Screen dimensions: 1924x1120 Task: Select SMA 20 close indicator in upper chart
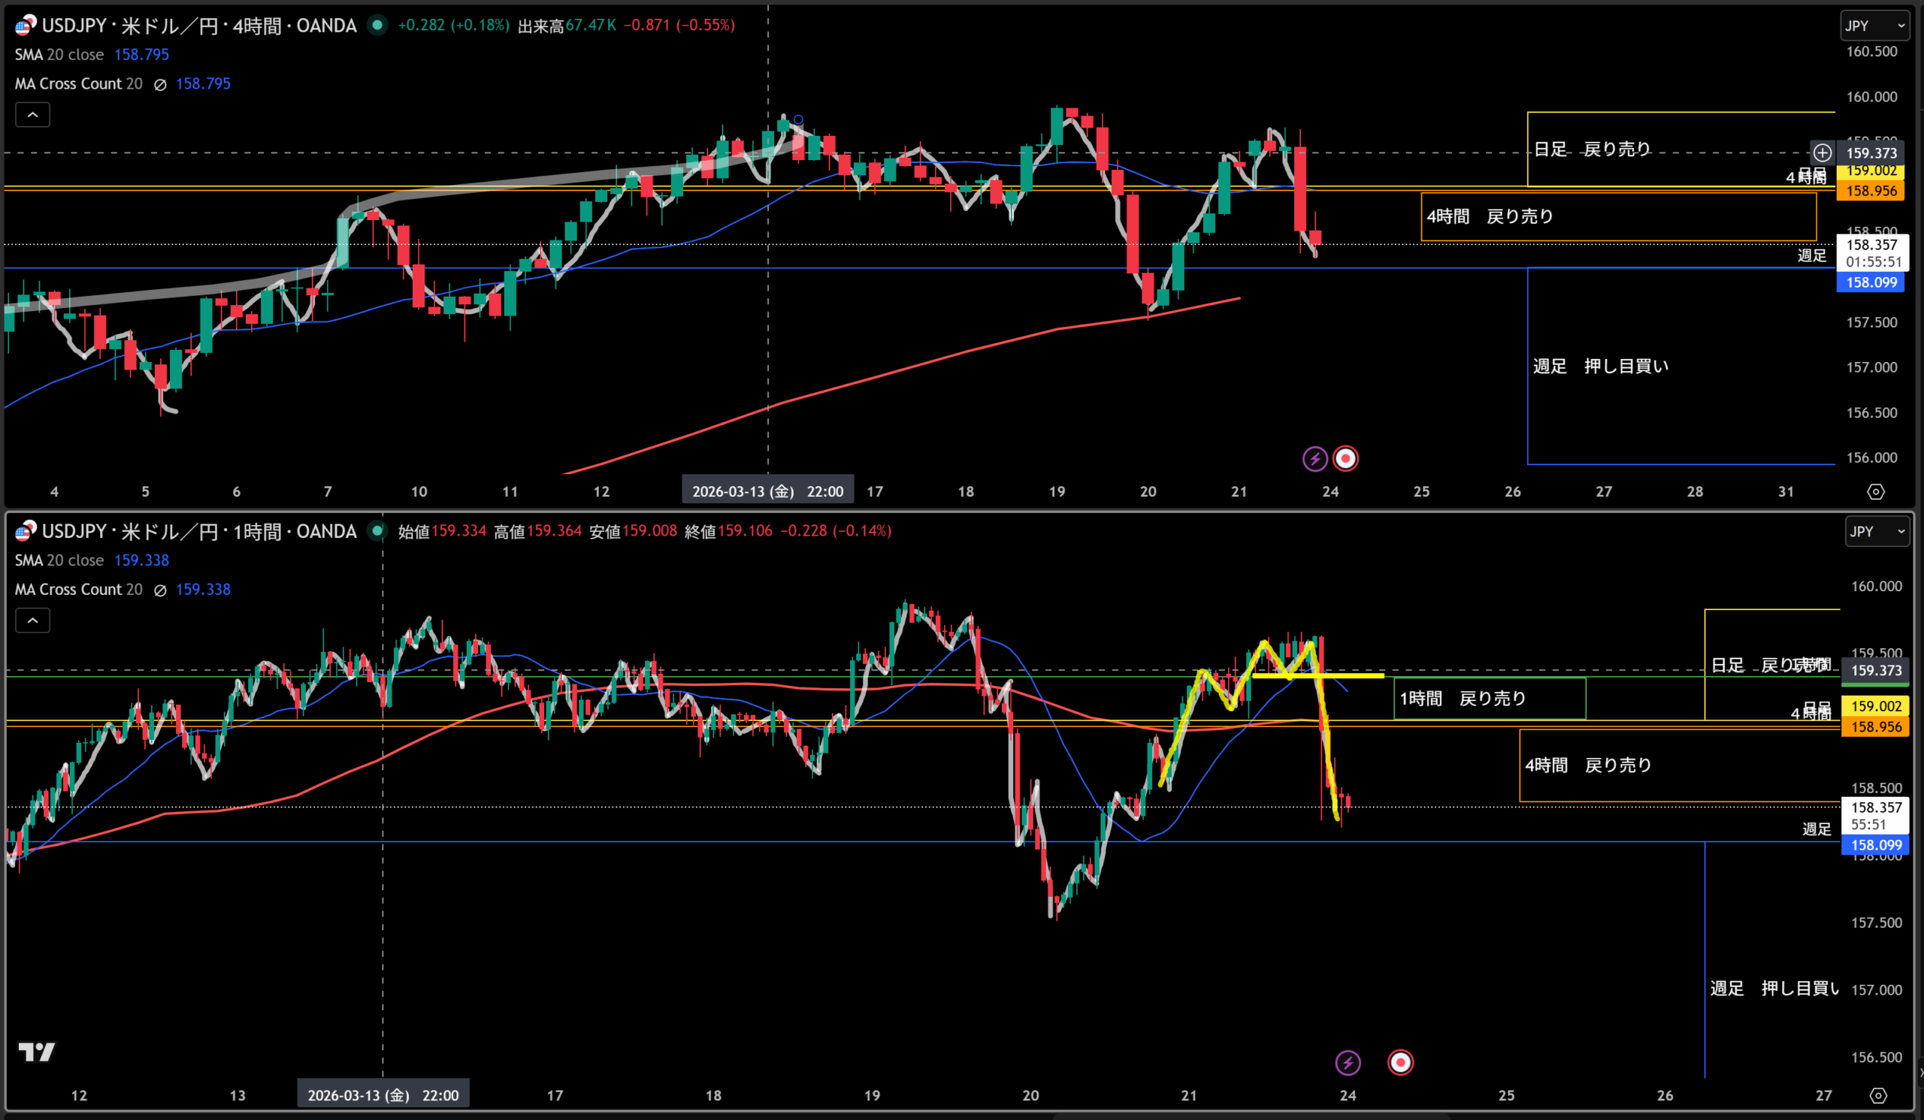tap(59, 55)
